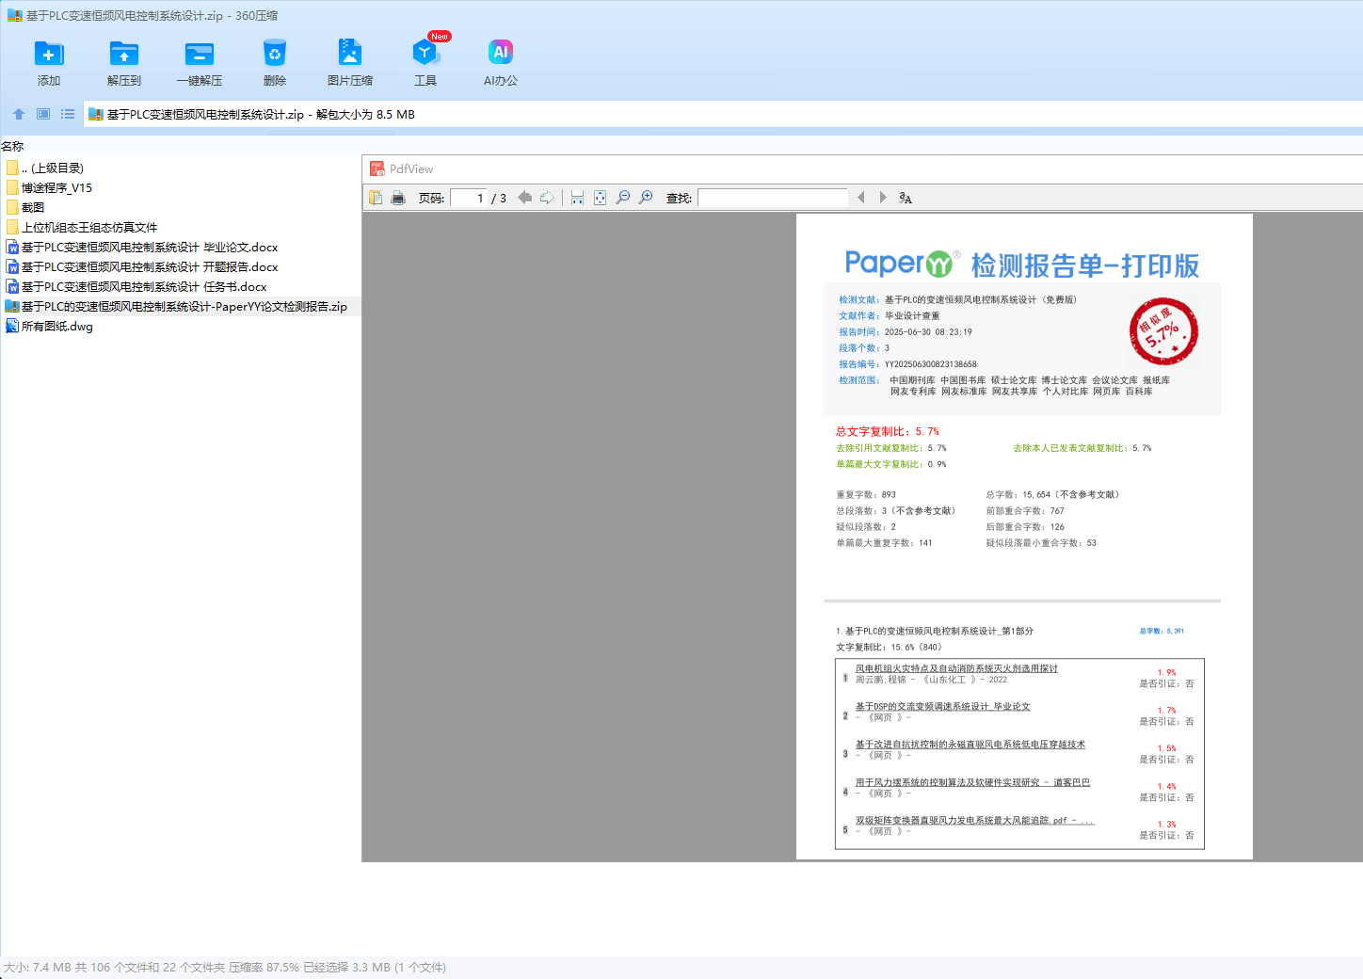Click the page number input field
Viewport: 1363px width, 979px height.
(469, 198)
